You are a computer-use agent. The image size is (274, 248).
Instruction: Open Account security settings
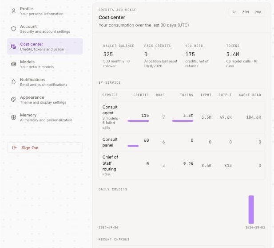click(45, 29)
